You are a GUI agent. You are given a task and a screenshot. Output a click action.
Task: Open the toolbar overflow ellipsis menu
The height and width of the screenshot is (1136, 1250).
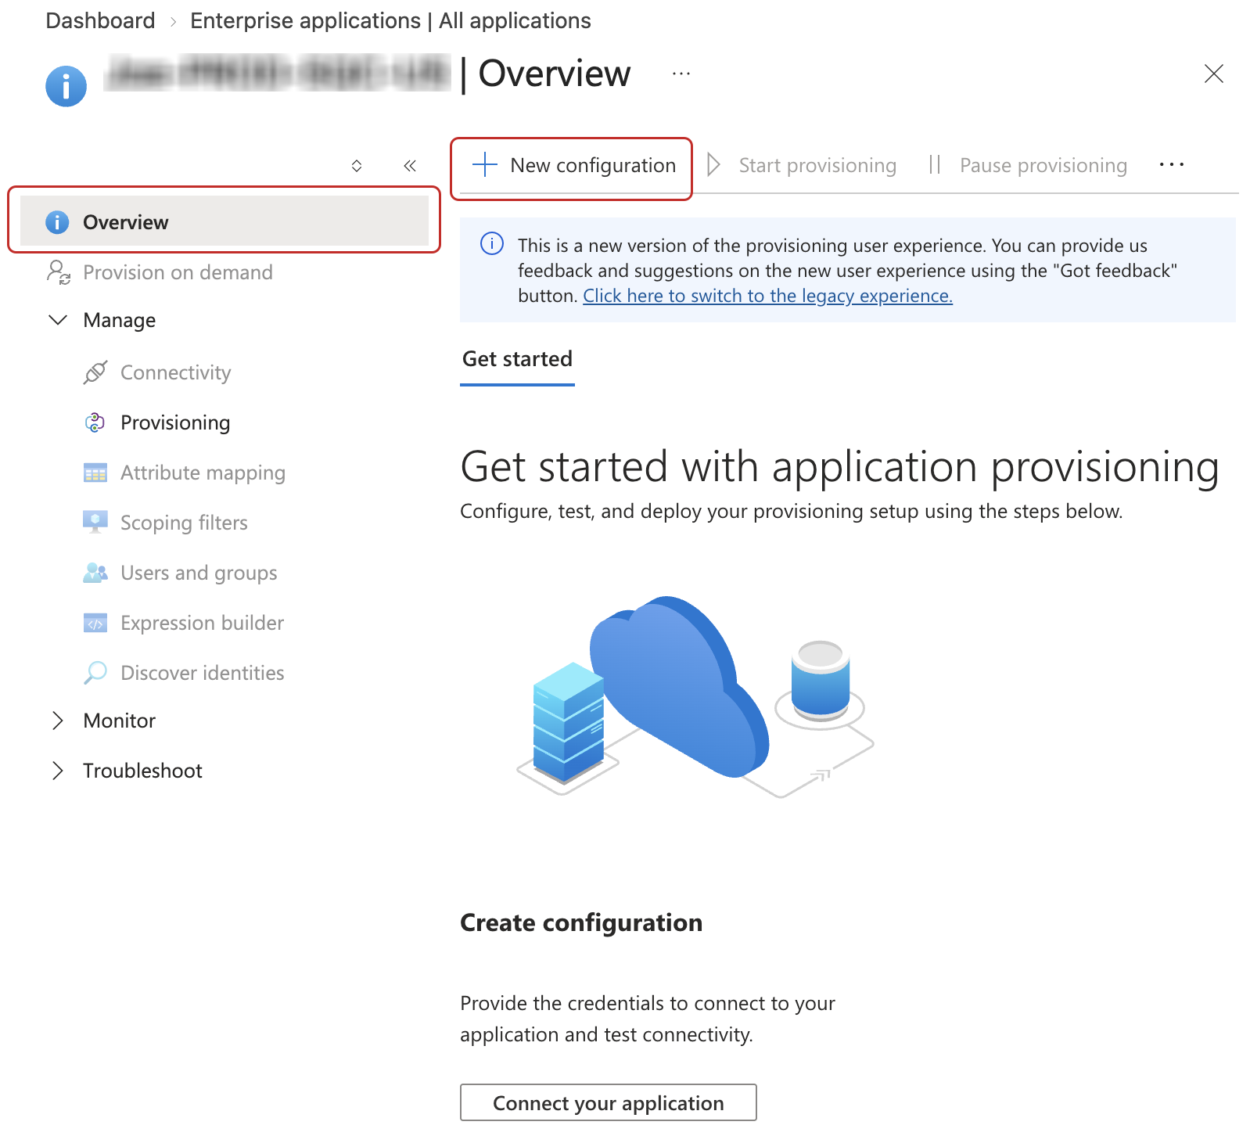click(1172, 165)
